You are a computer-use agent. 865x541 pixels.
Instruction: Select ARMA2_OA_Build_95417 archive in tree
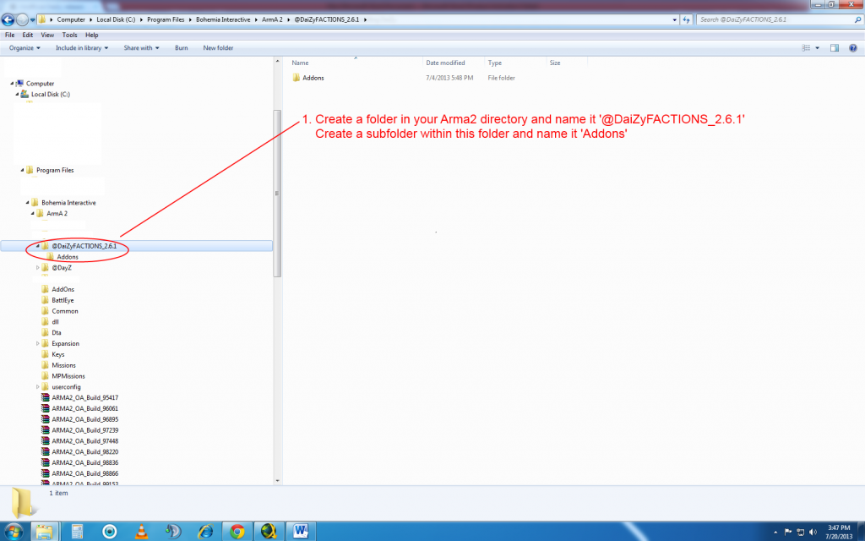click(x=85, y=397)
